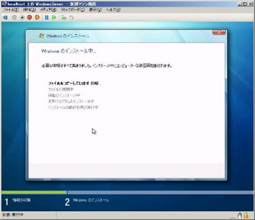Image resolution: width=255 pixels, height=220 pixels.
Task: Turn off the VM with the black square icon
Action: click(22, 18)
